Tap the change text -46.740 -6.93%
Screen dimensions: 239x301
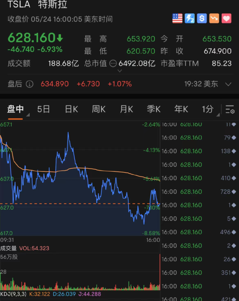[35, 49]
